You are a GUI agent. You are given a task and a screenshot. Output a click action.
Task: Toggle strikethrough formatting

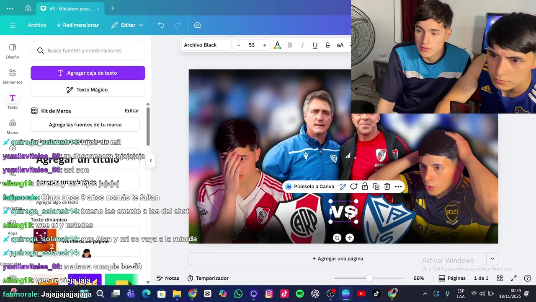(327, 45)
